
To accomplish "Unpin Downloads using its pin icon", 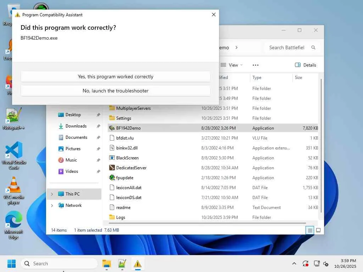I will coord(99,126).
